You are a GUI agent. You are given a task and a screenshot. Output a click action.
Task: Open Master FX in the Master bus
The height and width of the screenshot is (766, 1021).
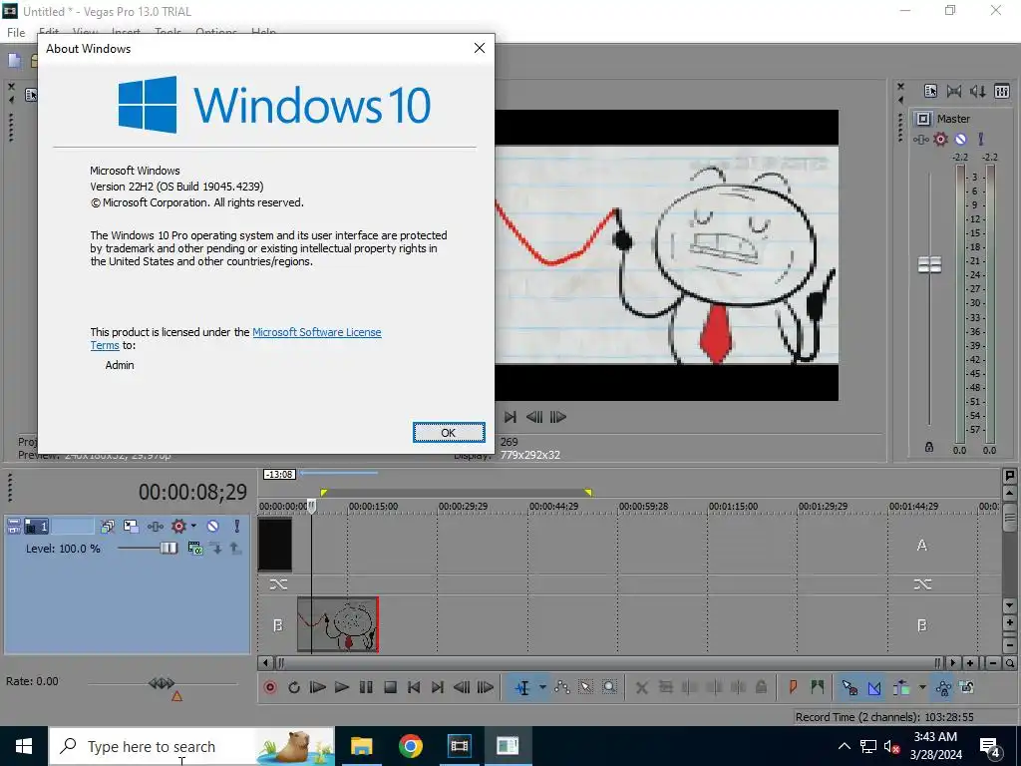click(920, 139)
